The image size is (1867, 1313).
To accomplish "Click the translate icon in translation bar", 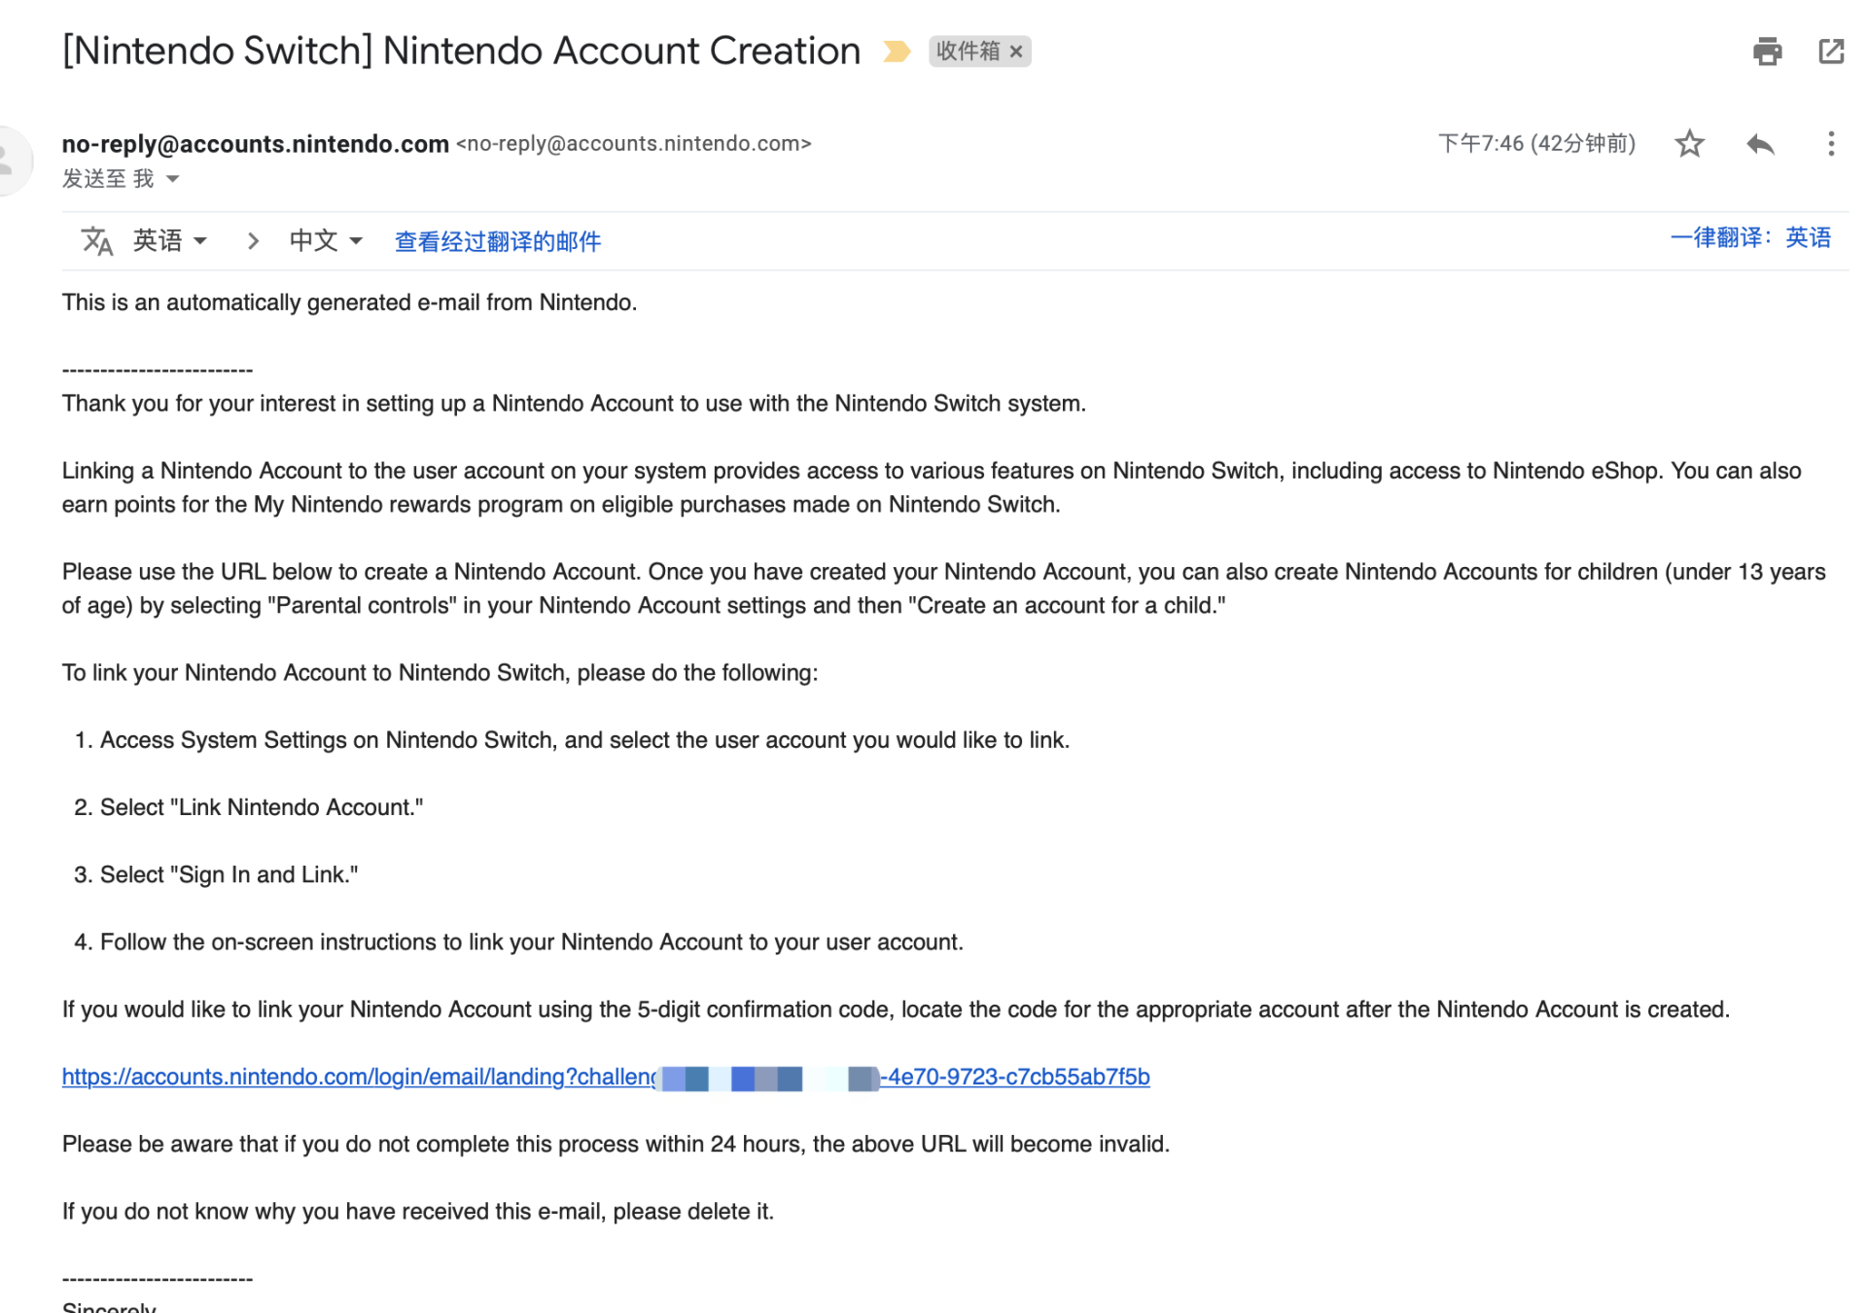I will (97, 240).
